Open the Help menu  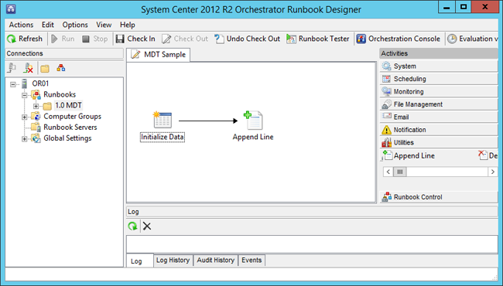[x=128, y=25]
